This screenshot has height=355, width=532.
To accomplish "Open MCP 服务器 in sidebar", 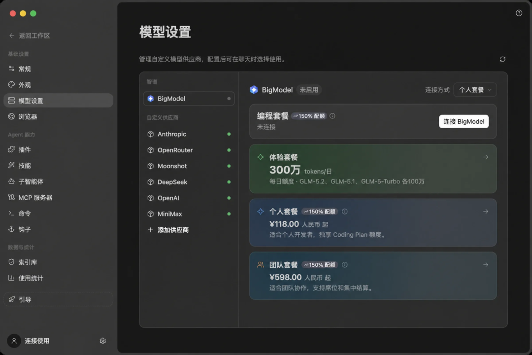I will point(58,197).
